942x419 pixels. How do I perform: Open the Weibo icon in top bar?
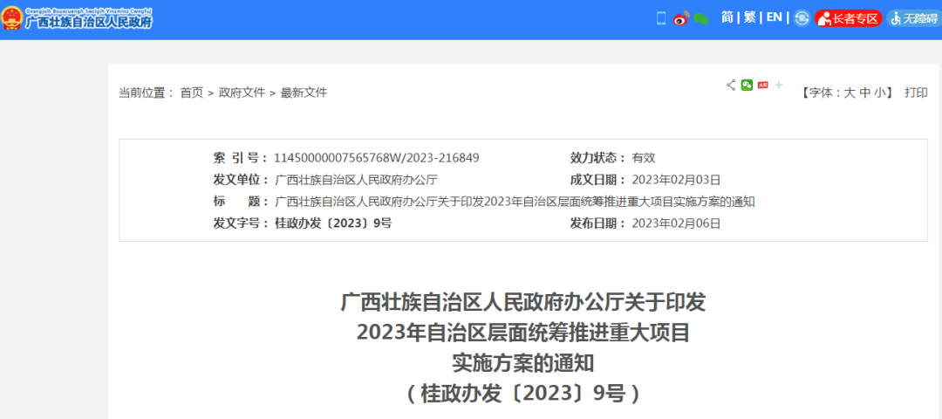[681, 18]
